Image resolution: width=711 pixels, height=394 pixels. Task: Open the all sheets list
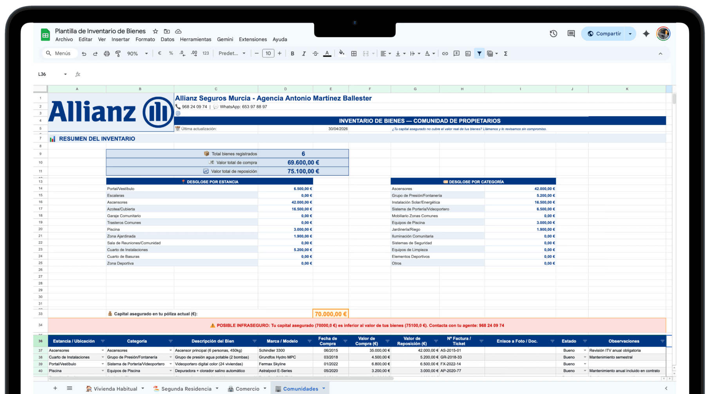click(69, 388)
